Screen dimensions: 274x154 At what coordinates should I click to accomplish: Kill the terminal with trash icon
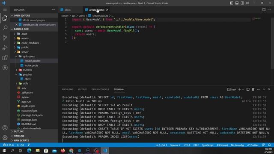[x=253, y=89]
